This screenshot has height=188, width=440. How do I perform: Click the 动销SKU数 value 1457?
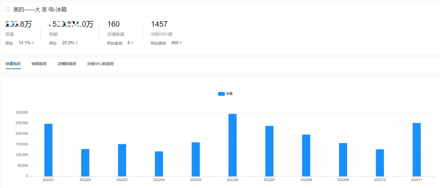point(159,24)
